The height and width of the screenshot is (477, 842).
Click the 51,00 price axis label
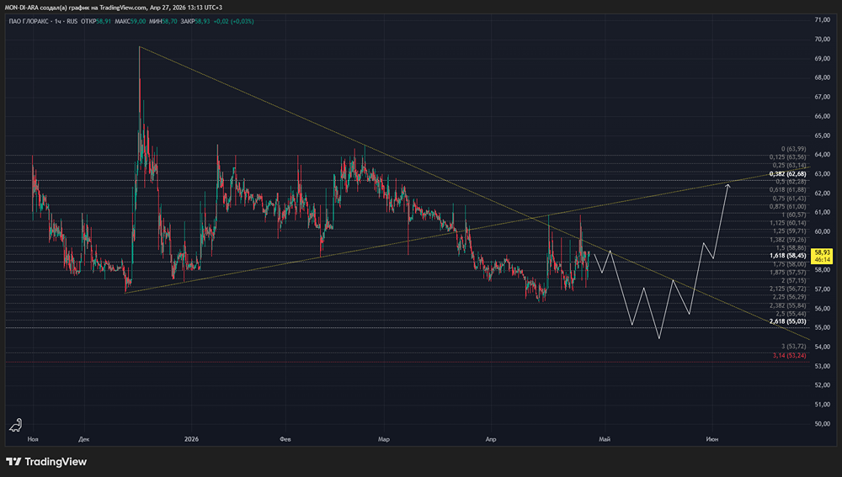[822, 405]
